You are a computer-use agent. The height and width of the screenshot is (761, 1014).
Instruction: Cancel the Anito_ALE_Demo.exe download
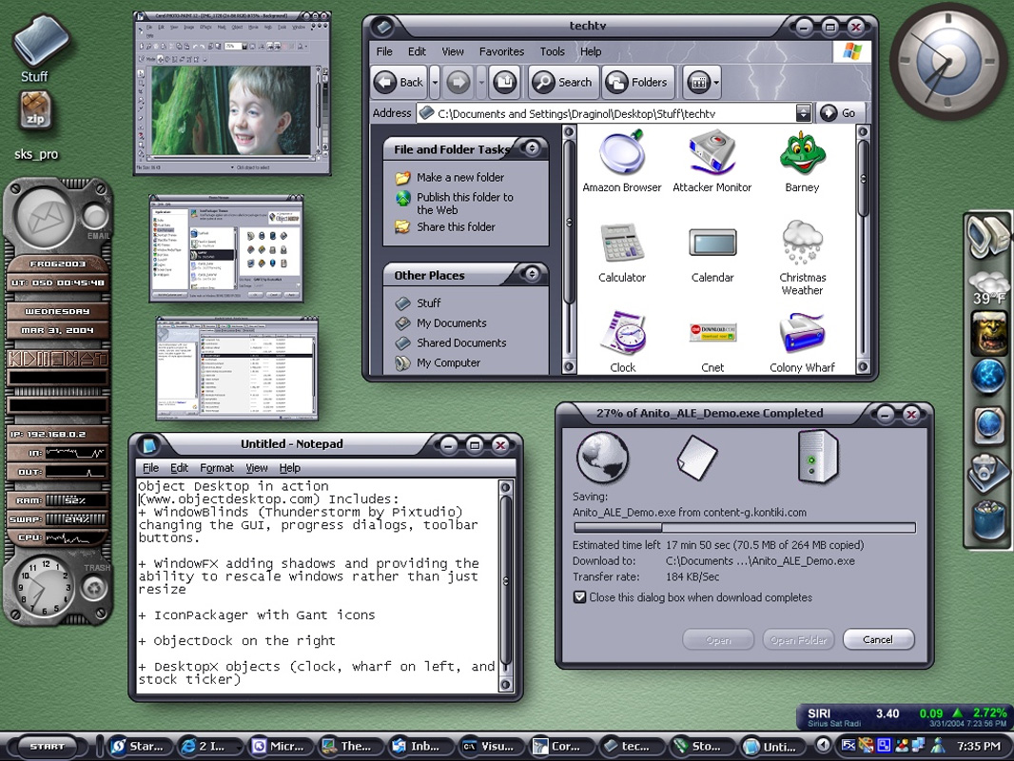pyautogui.click(x=877, y=639)
